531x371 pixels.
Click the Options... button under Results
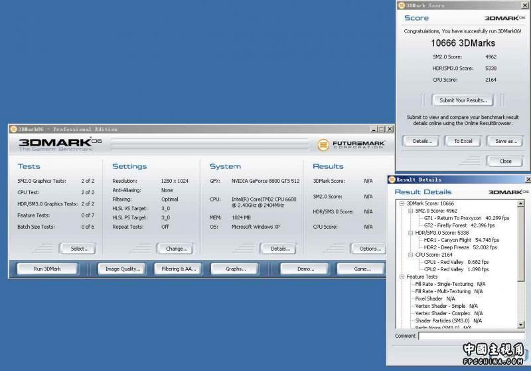click(x=369, y=249)
